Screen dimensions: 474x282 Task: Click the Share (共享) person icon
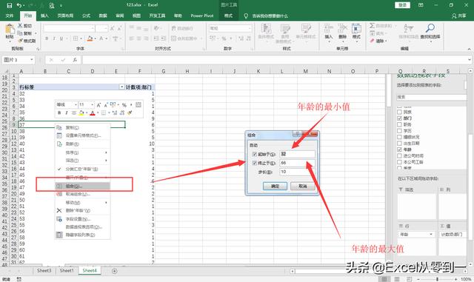click(454, 16)
